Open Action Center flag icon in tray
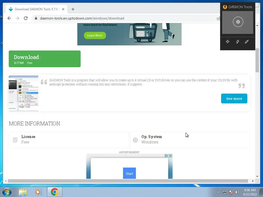The image size is (263, 197). pos(231,192)
